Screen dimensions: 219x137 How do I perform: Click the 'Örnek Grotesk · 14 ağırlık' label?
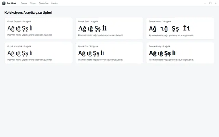[x=19, y=22]
